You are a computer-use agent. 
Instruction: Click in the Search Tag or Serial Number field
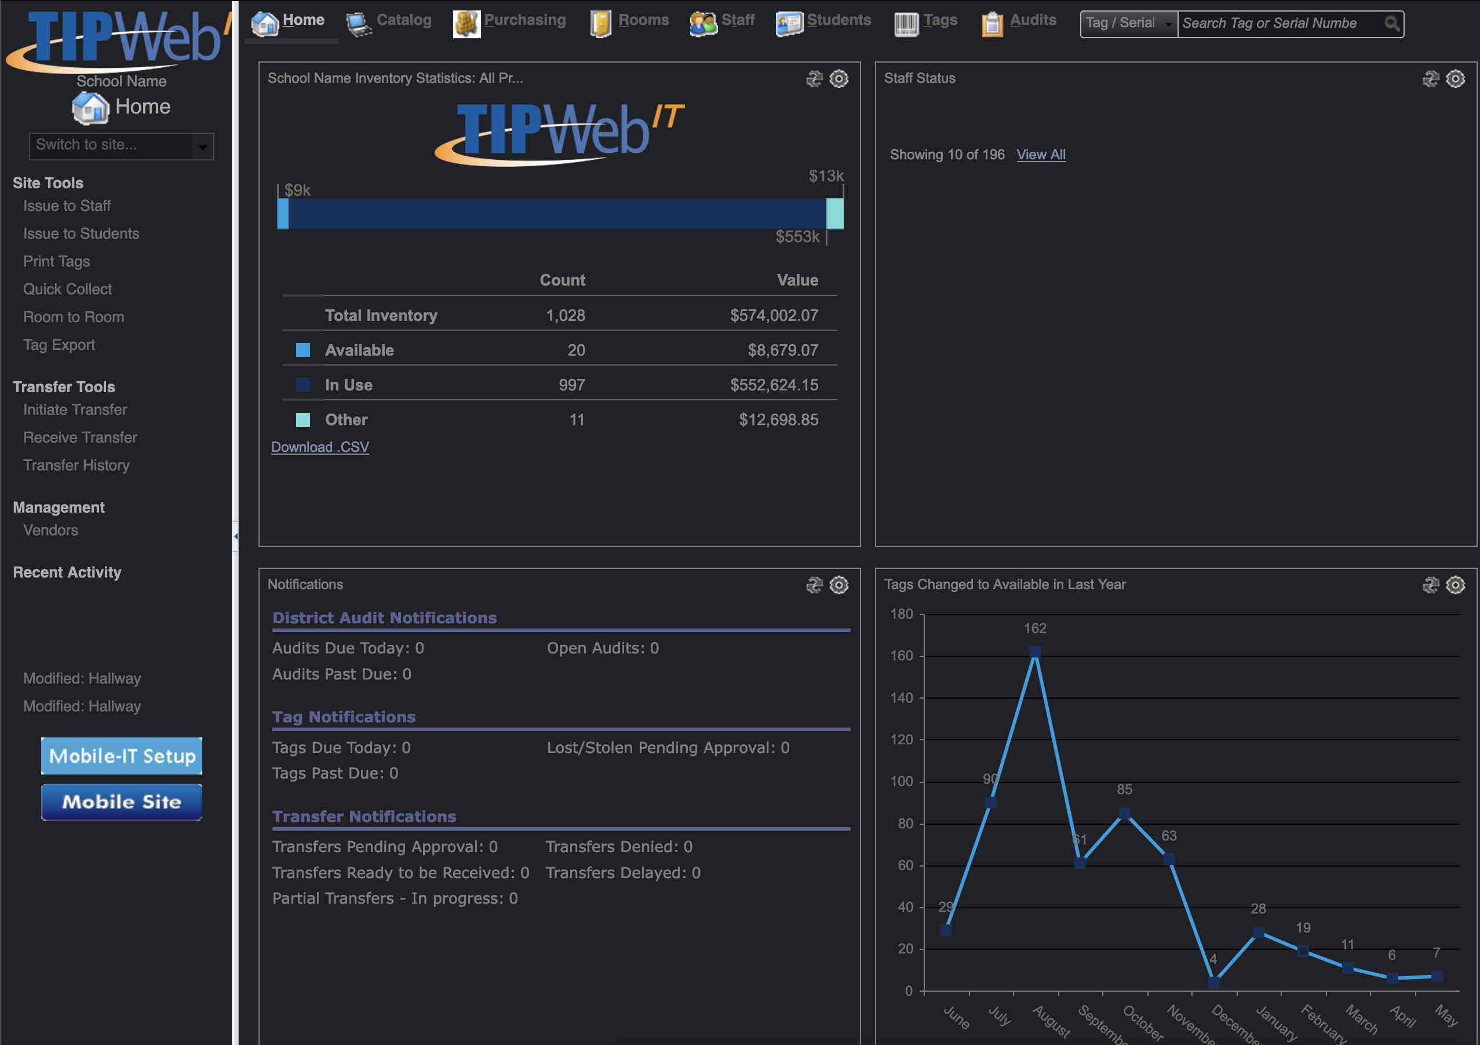1279,24
